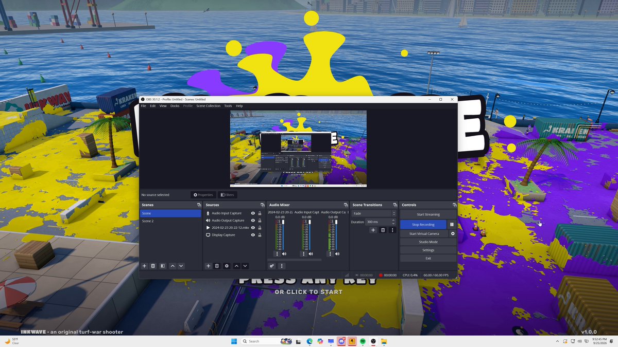Pause the recording with the pause button
618x347 pixels.
(452, 225)
